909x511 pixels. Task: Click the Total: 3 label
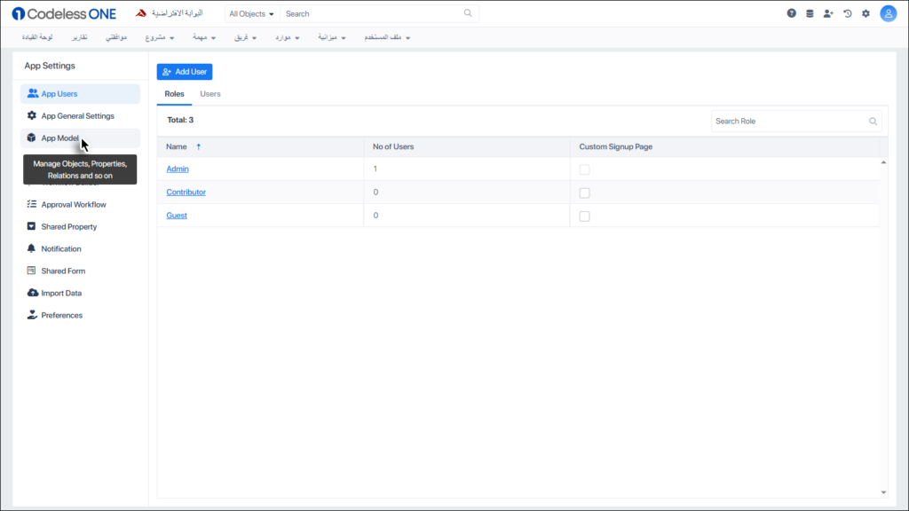(x=180, y=120)
